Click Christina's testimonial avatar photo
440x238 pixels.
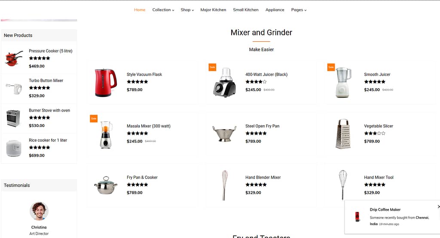[39, 211]
